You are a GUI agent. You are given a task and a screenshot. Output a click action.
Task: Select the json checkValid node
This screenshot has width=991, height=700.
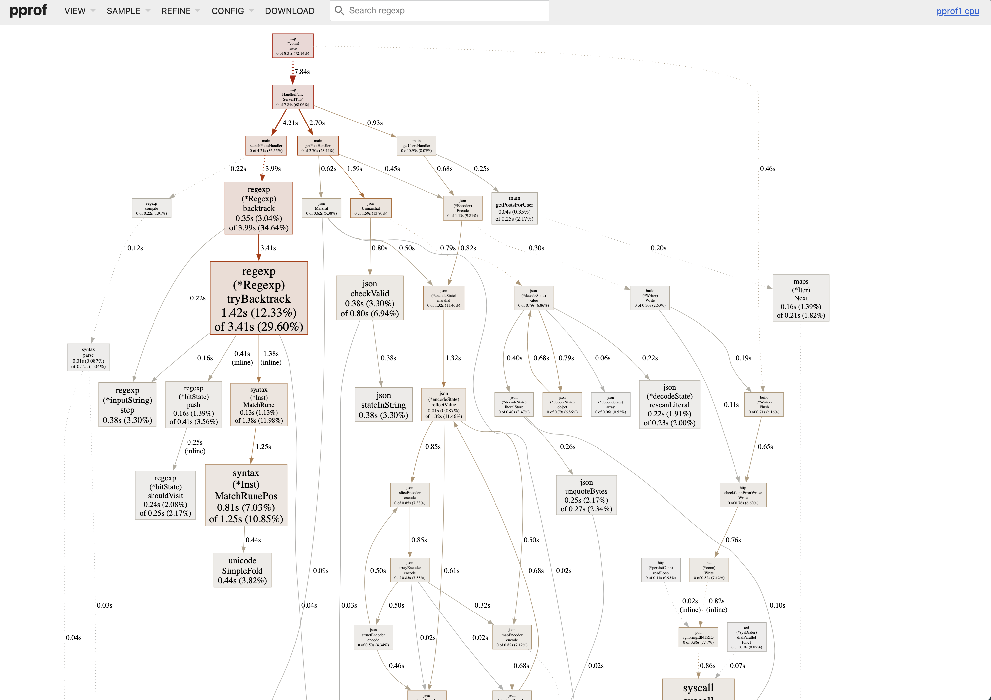click(369, 298)
